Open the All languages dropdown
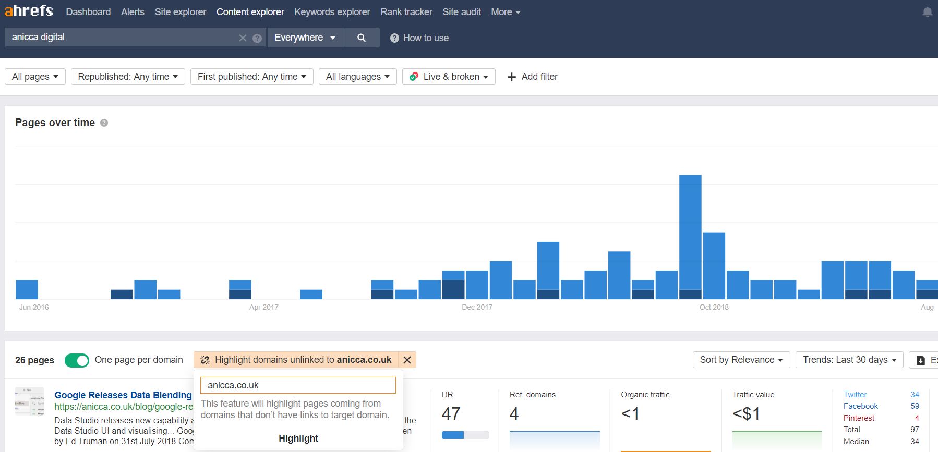938x452 pixels. coord(358,77)
